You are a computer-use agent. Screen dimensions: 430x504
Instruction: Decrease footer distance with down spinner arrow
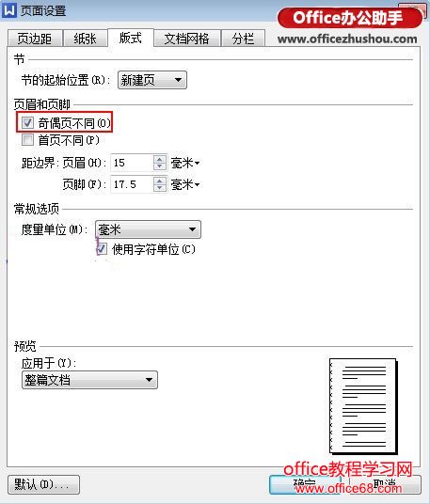(x=160, y=188)
